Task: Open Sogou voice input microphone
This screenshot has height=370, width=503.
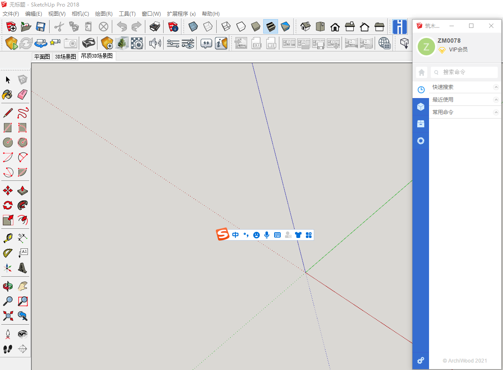Action: (267, 235)
